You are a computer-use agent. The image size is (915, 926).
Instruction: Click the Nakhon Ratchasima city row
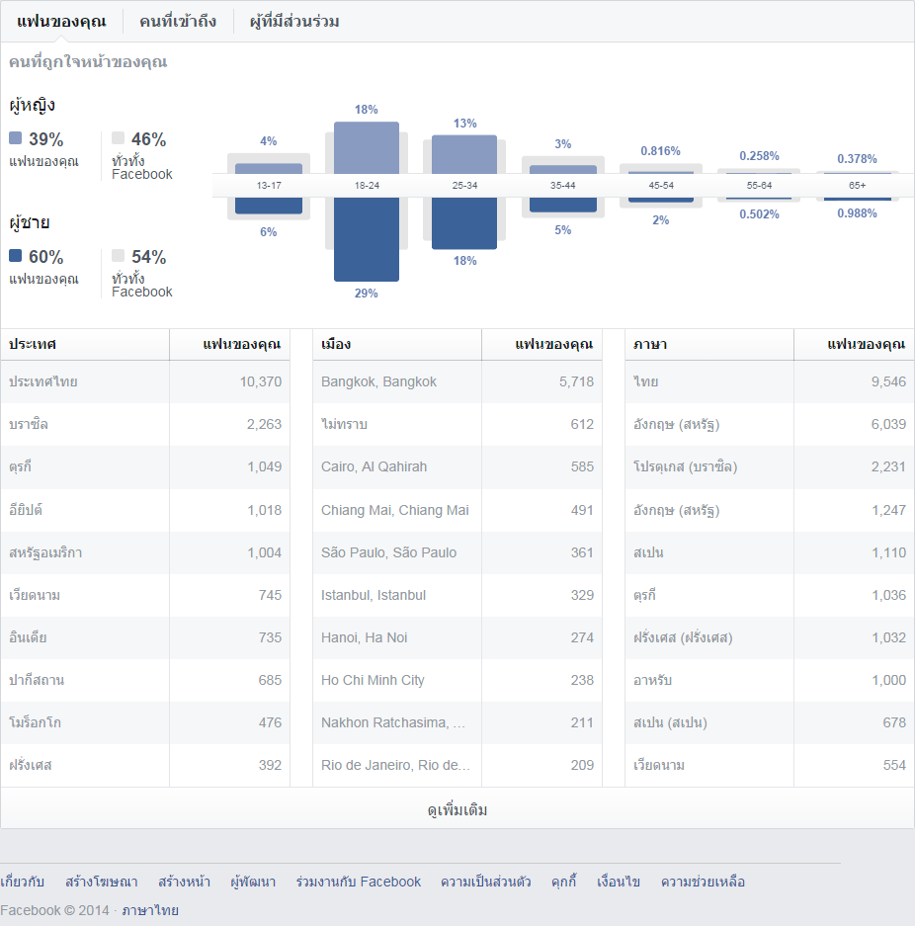[457, 722]
